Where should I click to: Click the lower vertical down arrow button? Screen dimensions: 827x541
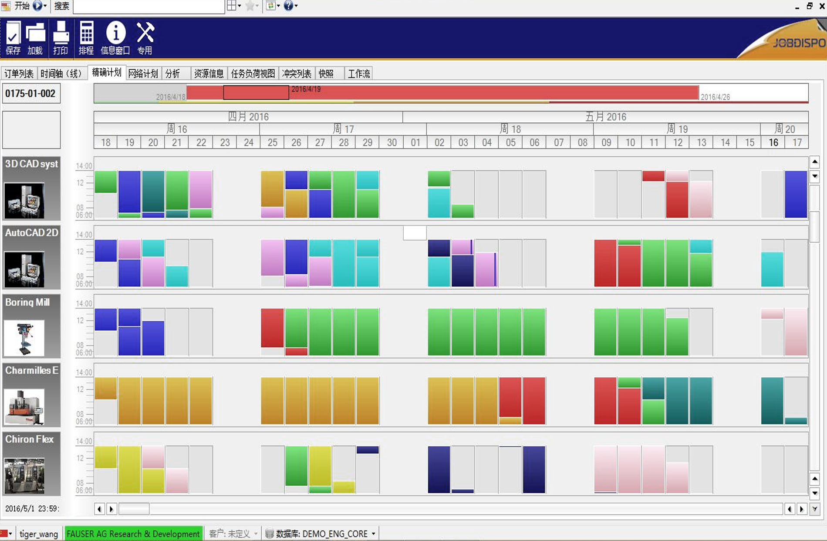coord(815,493)
